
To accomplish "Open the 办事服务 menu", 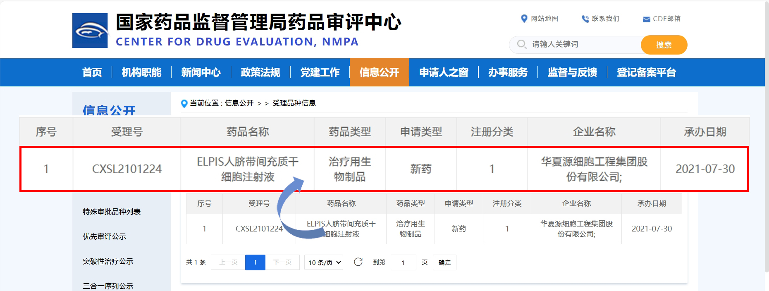I will 508,72.
